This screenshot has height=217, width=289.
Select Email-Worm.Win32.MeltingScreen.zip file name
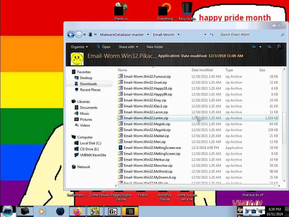tap(152, 154)
